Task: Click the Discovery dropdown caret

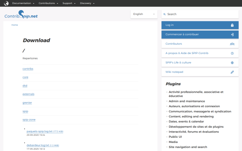Action: click(x=94, y=3)
